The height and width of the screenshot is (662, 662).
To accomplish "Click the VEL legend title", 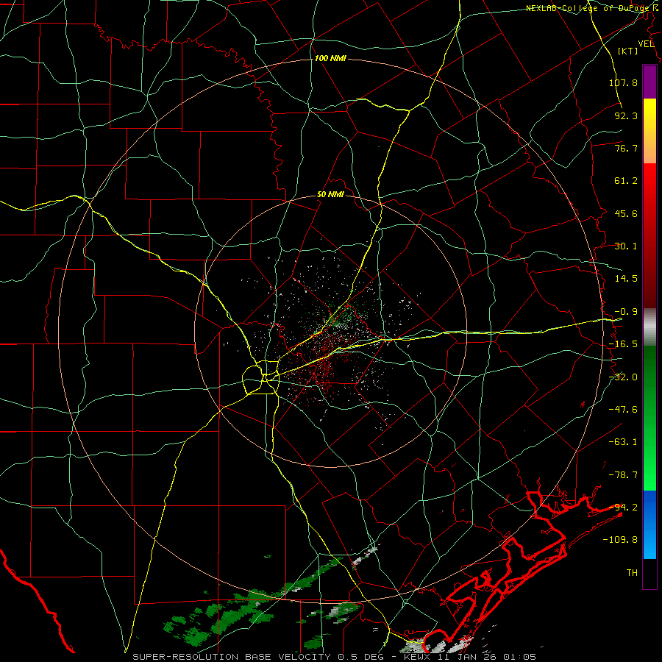I will point(646,44).
